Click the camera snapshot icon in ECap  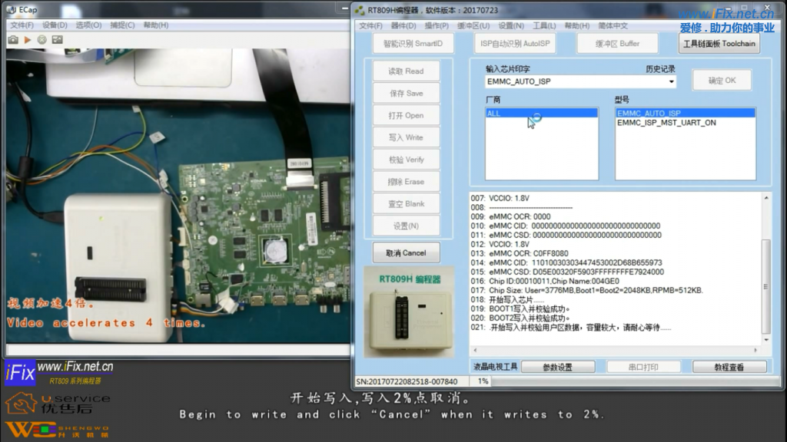[13, 39]
